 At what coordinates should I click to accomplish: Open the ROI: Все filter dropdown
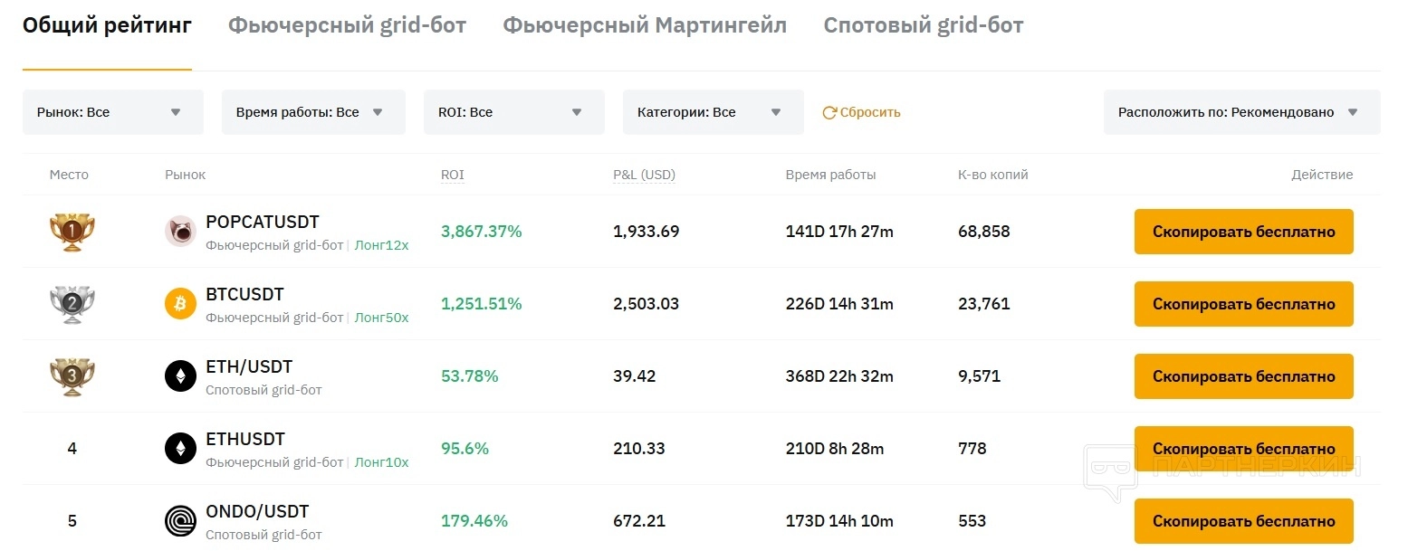click(x=513, y=112)
